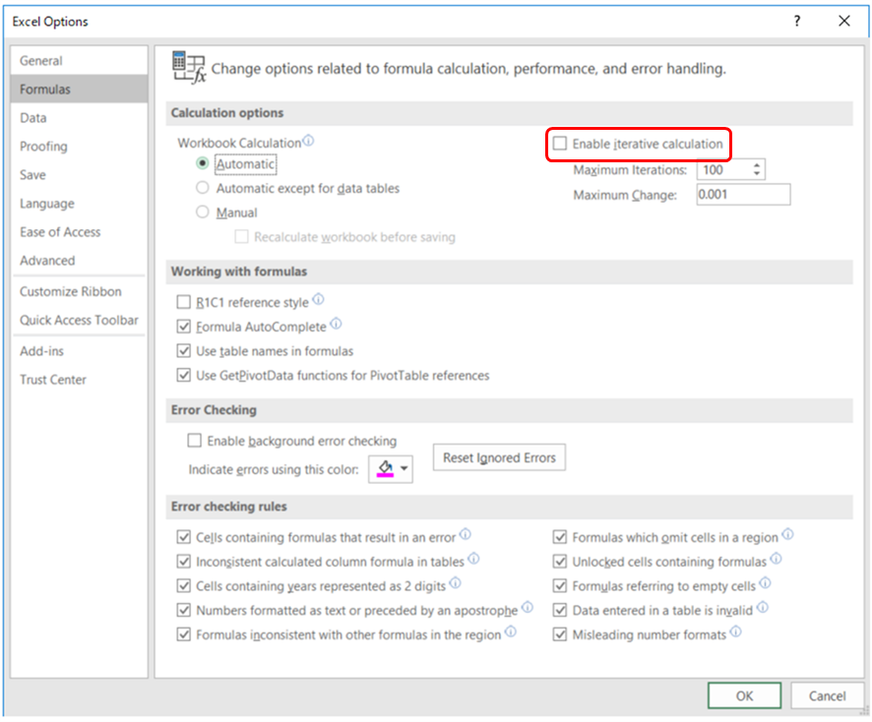Open the Trust Center category
The image size is (872, 722).
pos(79,380)
